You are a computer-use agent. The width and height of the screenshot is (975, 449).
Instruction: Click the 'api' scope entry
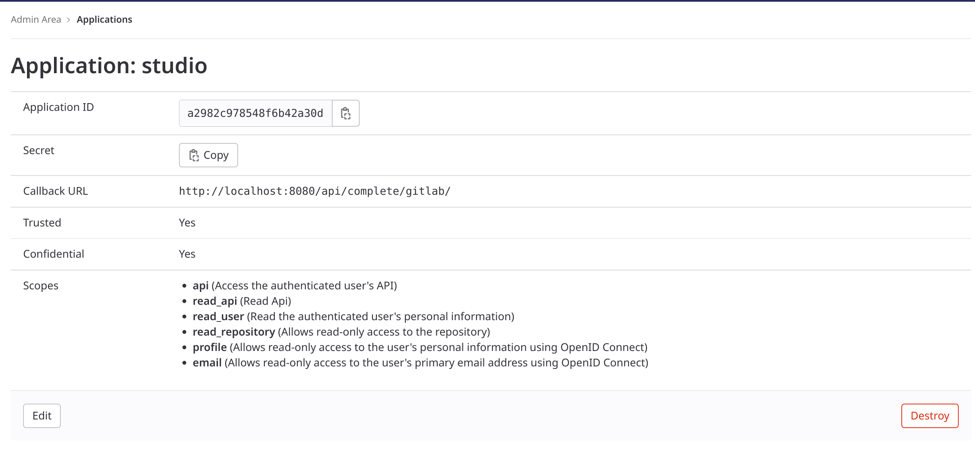(295, 285)
